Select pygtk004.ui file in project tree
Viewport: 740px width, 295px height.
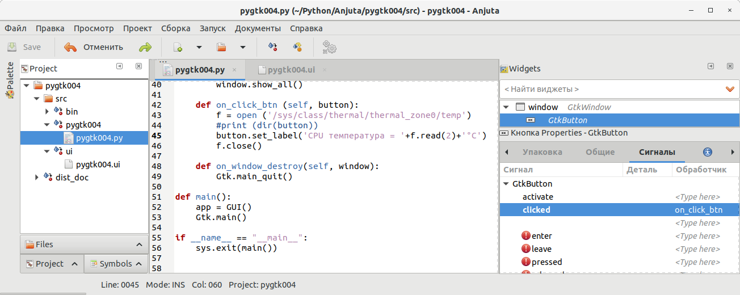tap(84, 165)
